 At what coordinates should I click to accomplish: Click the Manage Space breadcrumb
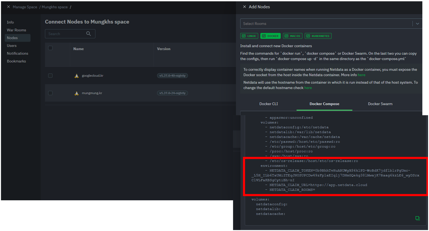tap(25, 7)
